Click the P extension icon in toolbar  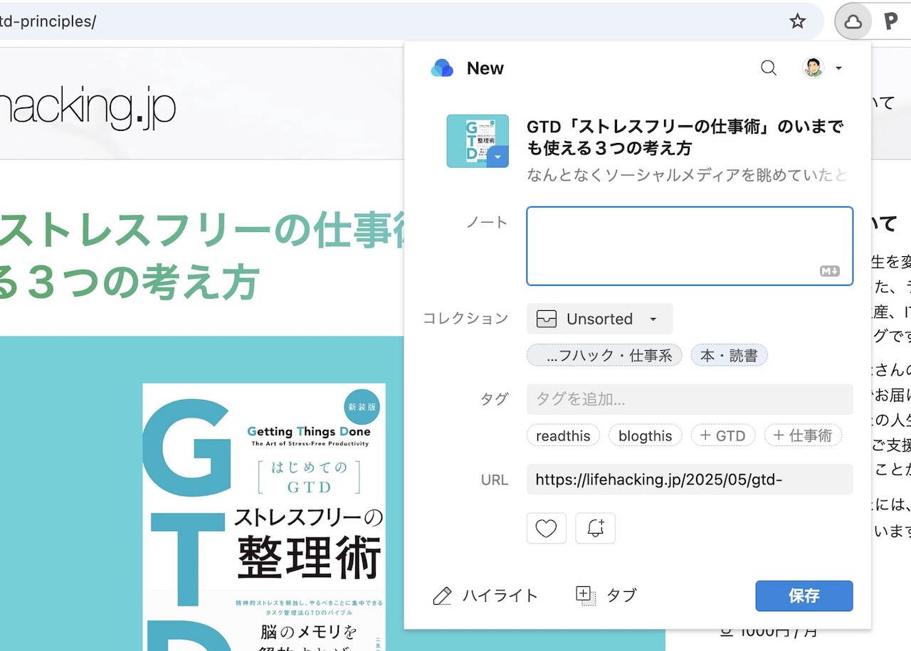(x=890, y=21)
